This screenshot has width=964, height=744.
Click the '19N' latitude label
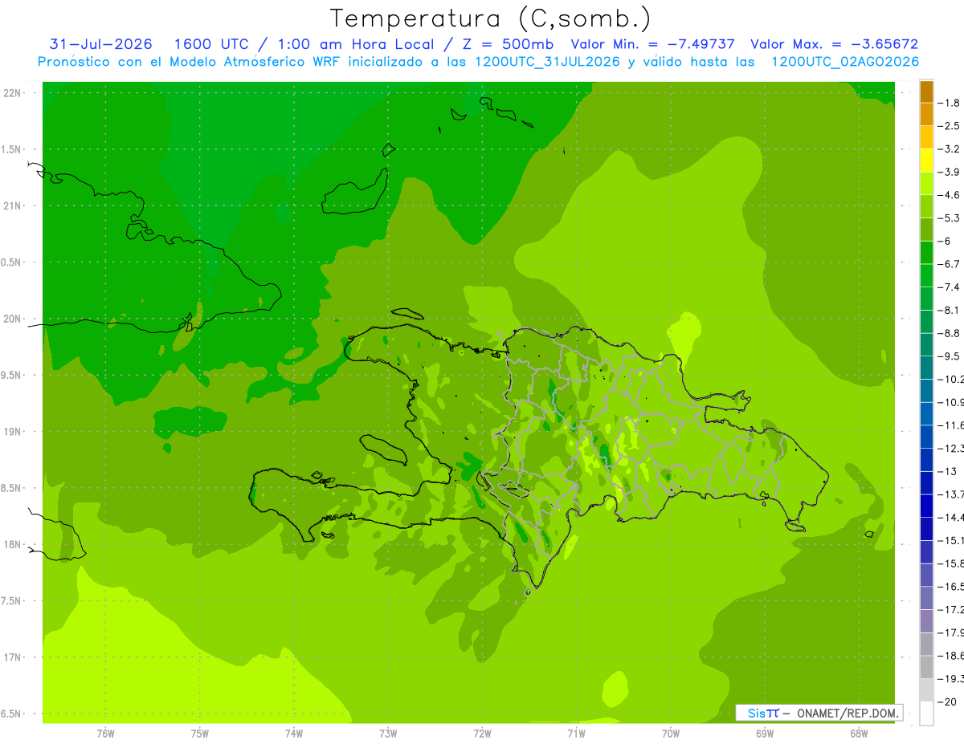click(x=13, y=432)
